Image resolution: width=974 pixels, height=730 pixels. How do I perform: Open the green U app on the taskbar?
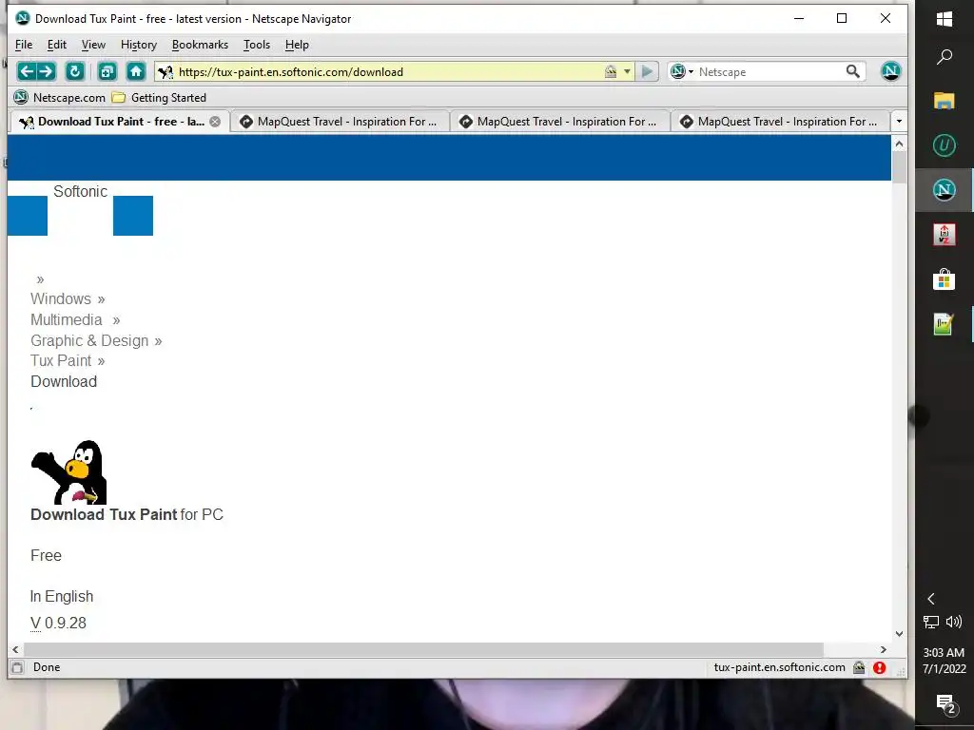pos(945,145)
